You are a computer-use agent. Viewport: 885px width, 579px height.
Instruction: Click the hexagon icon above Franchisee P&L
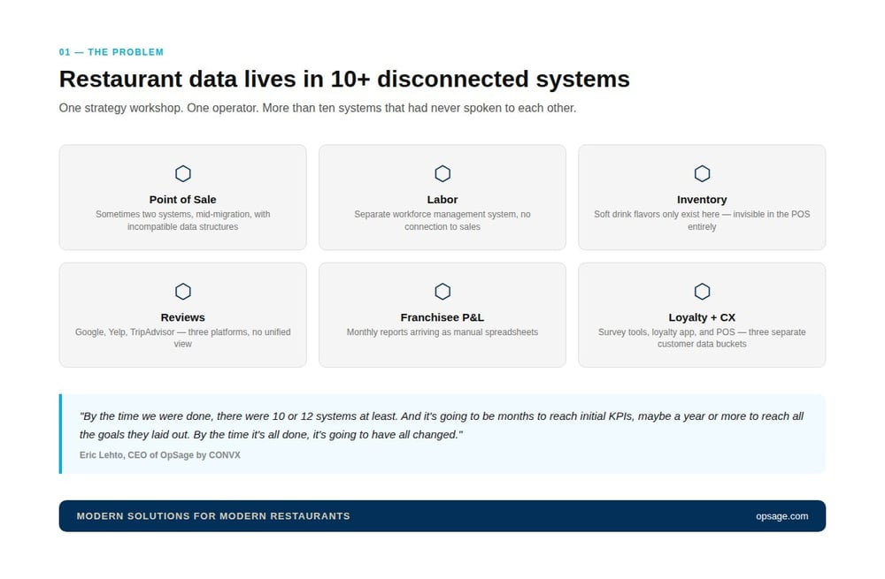click(x=442, y=292)
